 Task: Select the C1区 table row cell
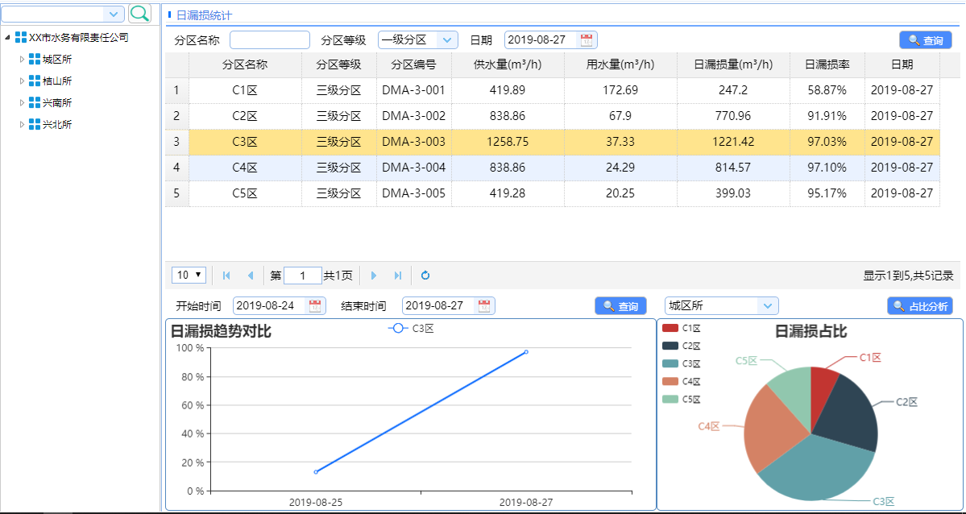245,90
